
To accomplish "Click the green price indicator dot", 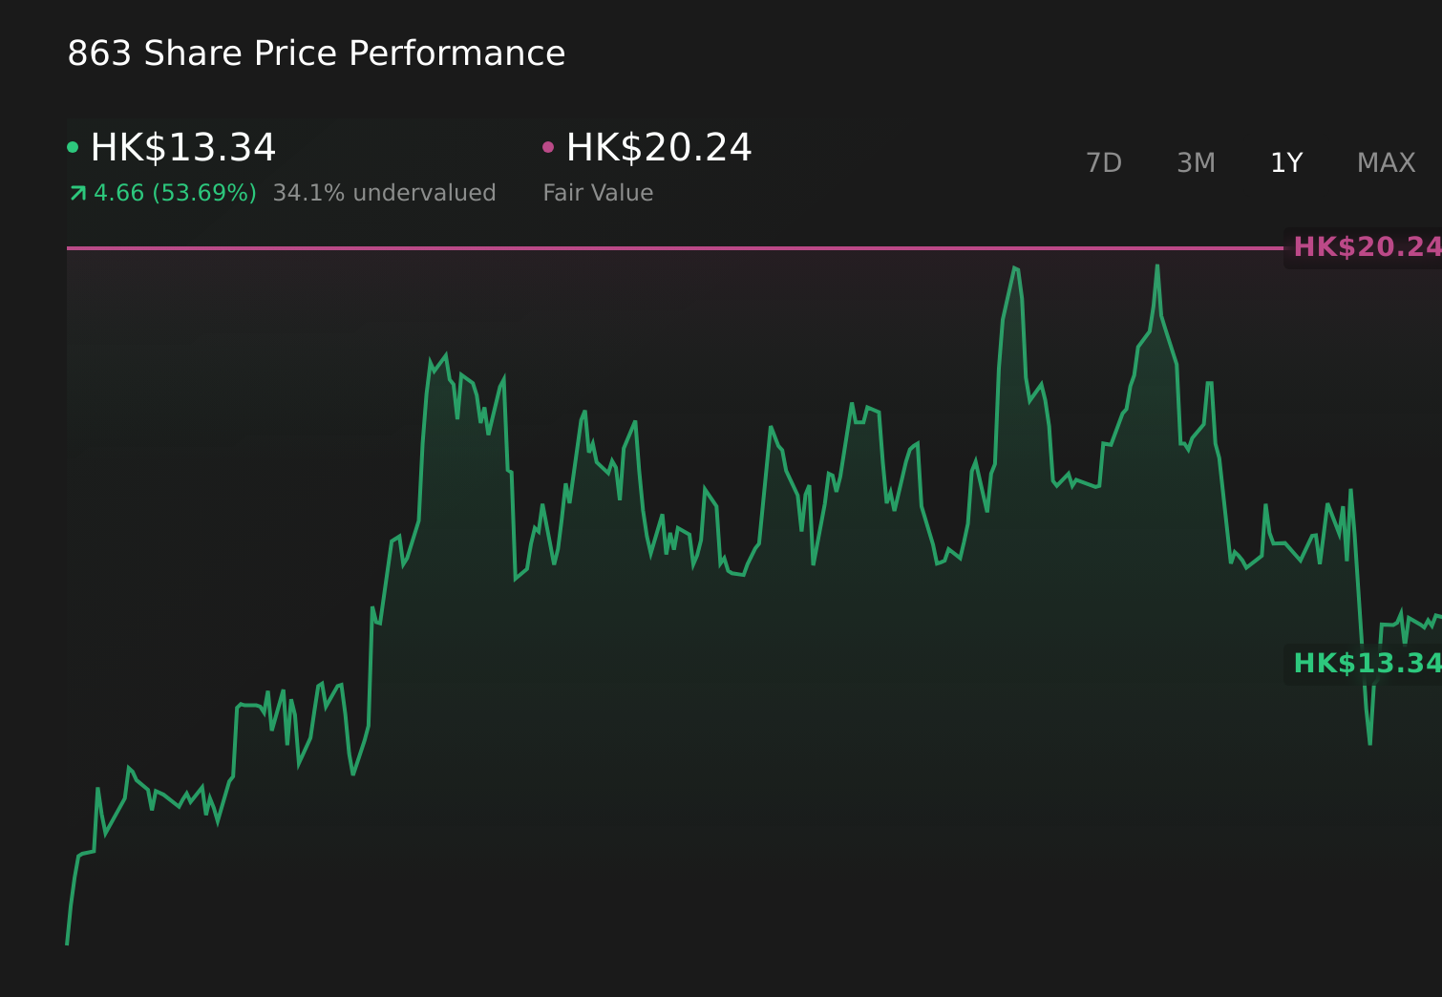I will tap(73, 145).
